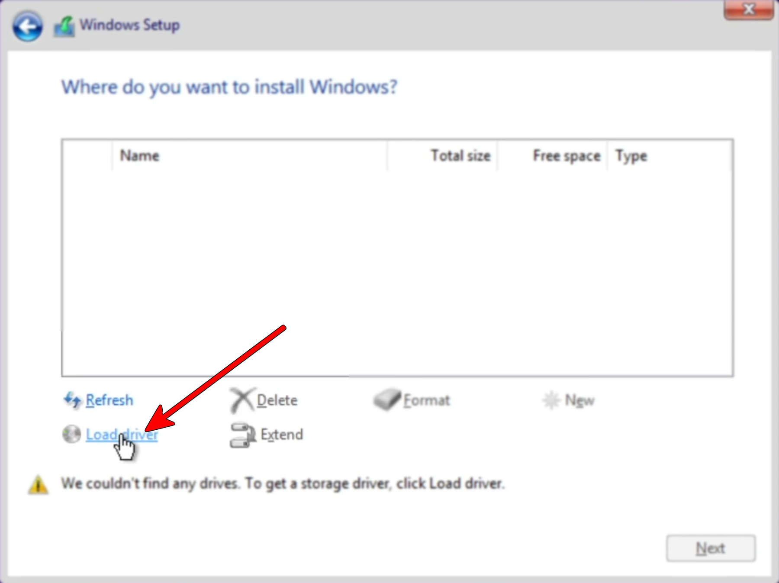
Task: Select the Refresh circular arrows icon
Action: (x=71, y=399)
